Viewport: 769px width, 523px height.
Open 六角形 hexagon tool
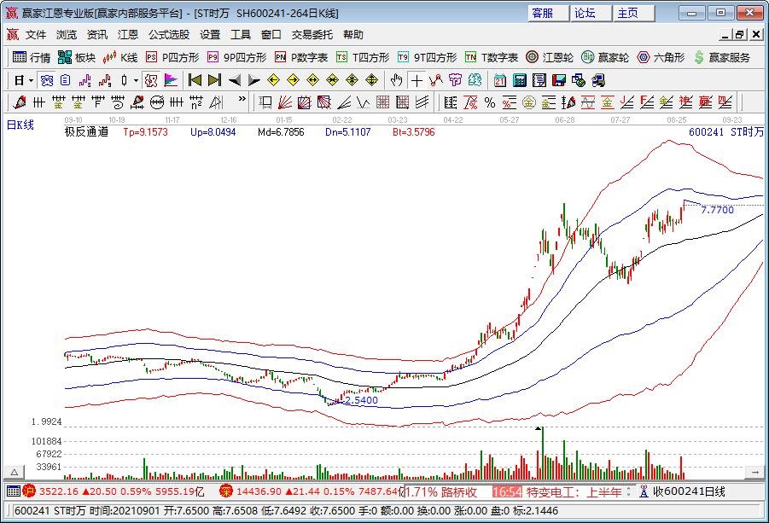click(661, 57)
